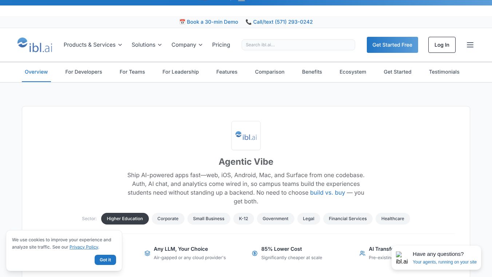The width and height of the screenshot is (492, 277).
Task: Click the 85% Lower Cost text
Action: [282, 249]
